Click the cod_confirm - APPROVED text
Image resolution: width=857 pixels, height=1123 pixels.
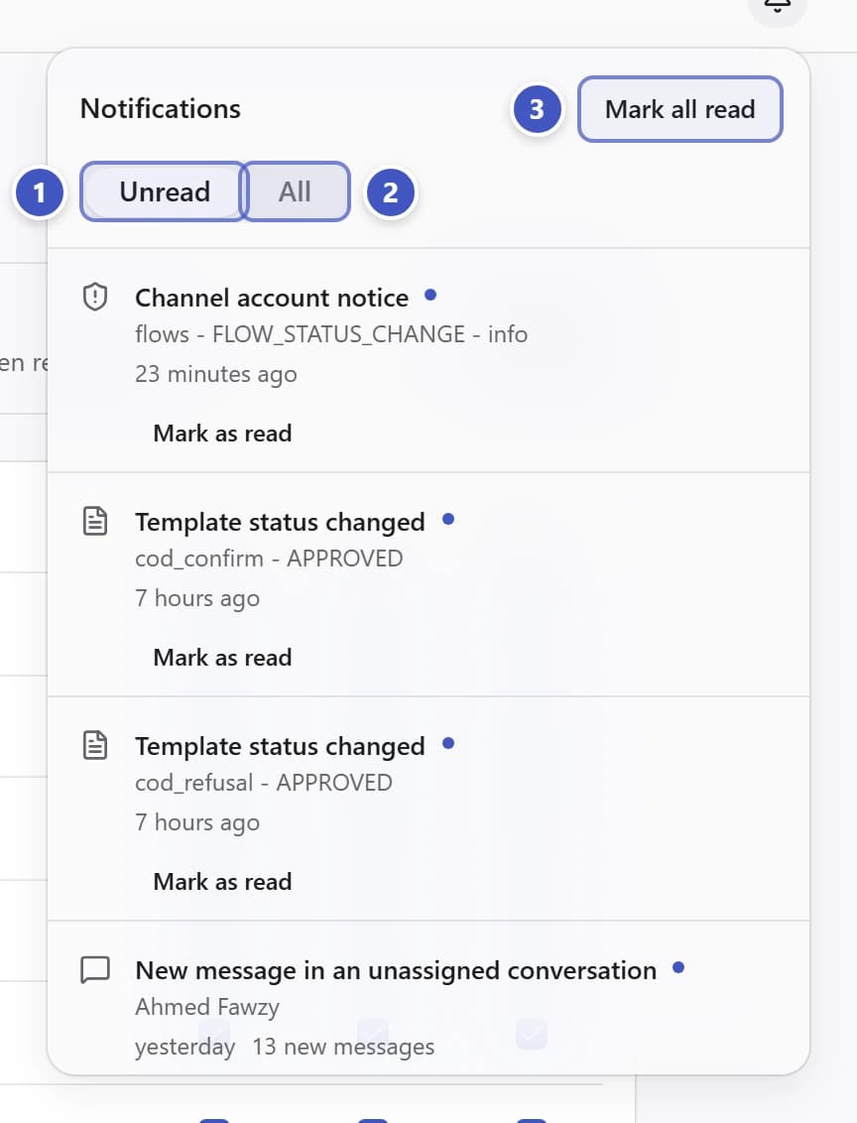[x=269, y=559]
